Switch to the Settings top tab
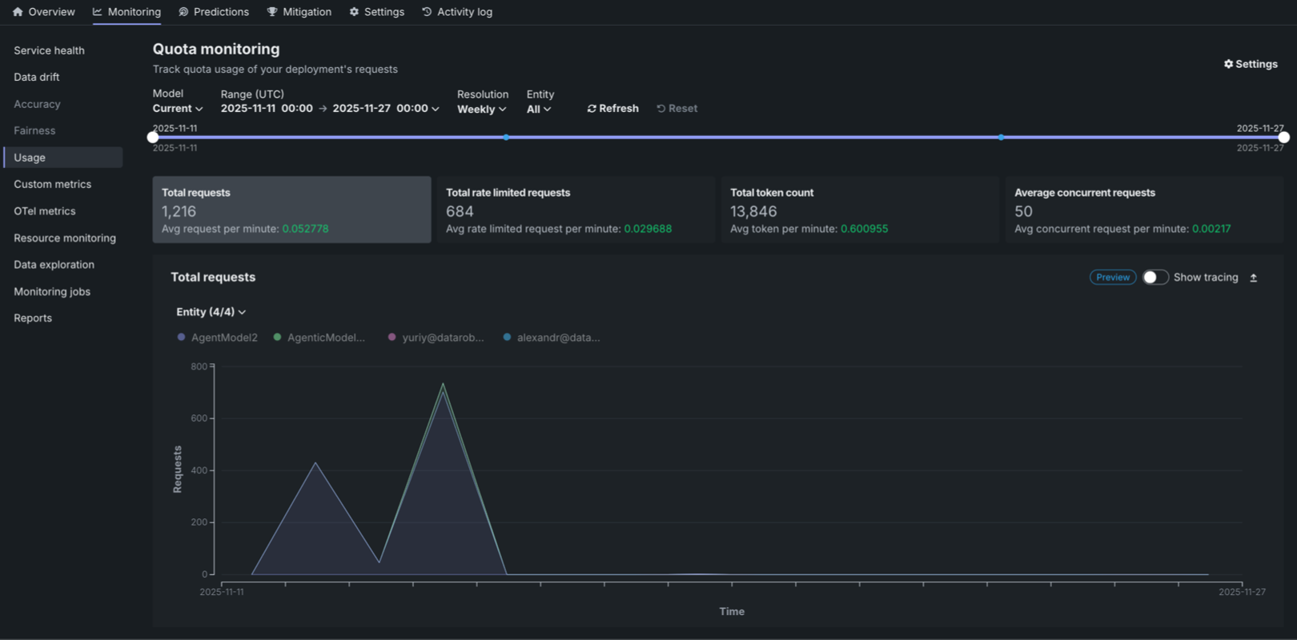The width and height of the screenshot is (1297, 640). tap(376, 12)
